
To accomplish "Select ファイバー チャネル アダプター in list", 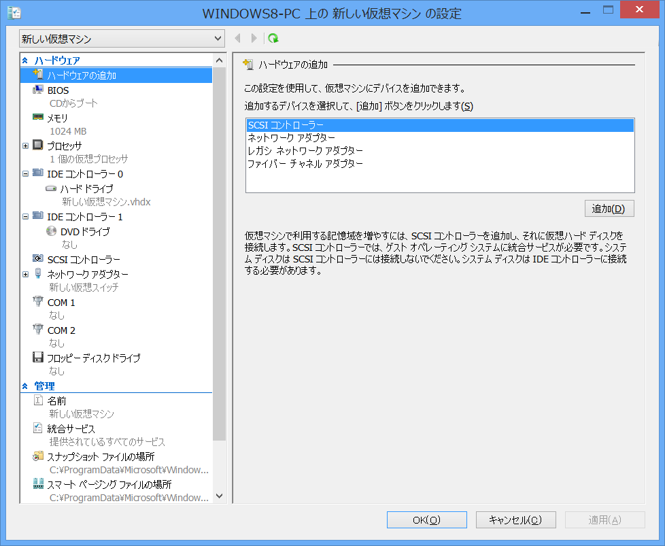I will [x=440, y=163].
